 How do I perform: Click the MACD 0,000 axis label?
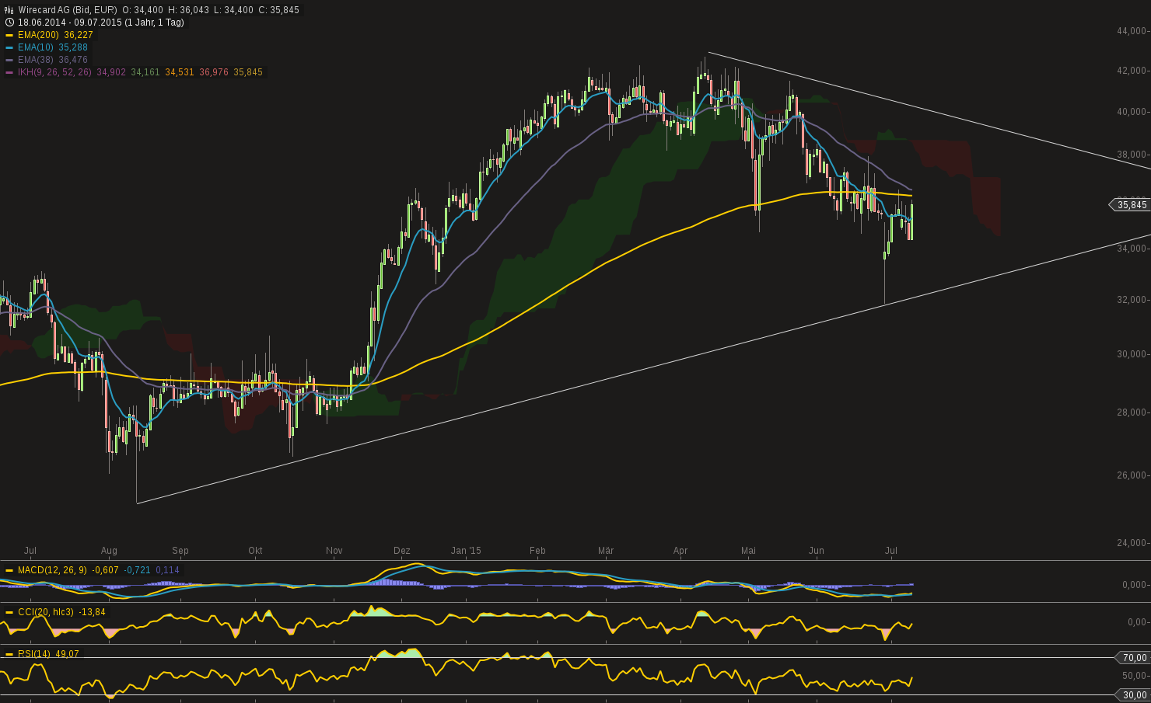pyautogui.click(x=1135, y=585)
